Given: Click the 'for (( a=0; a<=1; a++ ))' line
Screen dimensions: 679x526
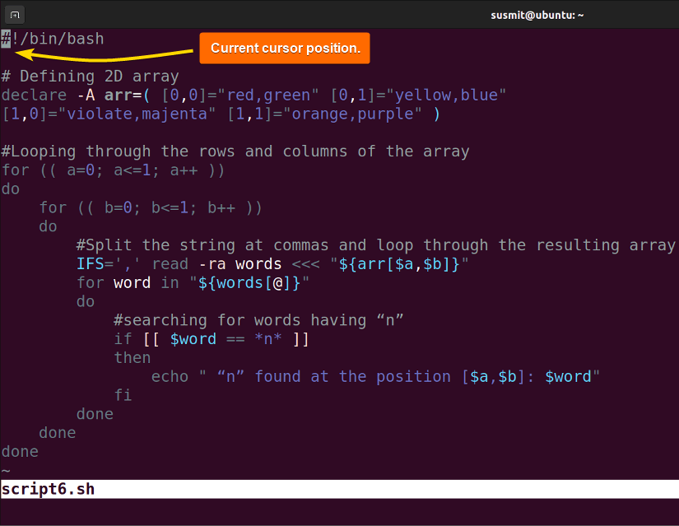Looking at the screenshot, I should pos(113,170).
